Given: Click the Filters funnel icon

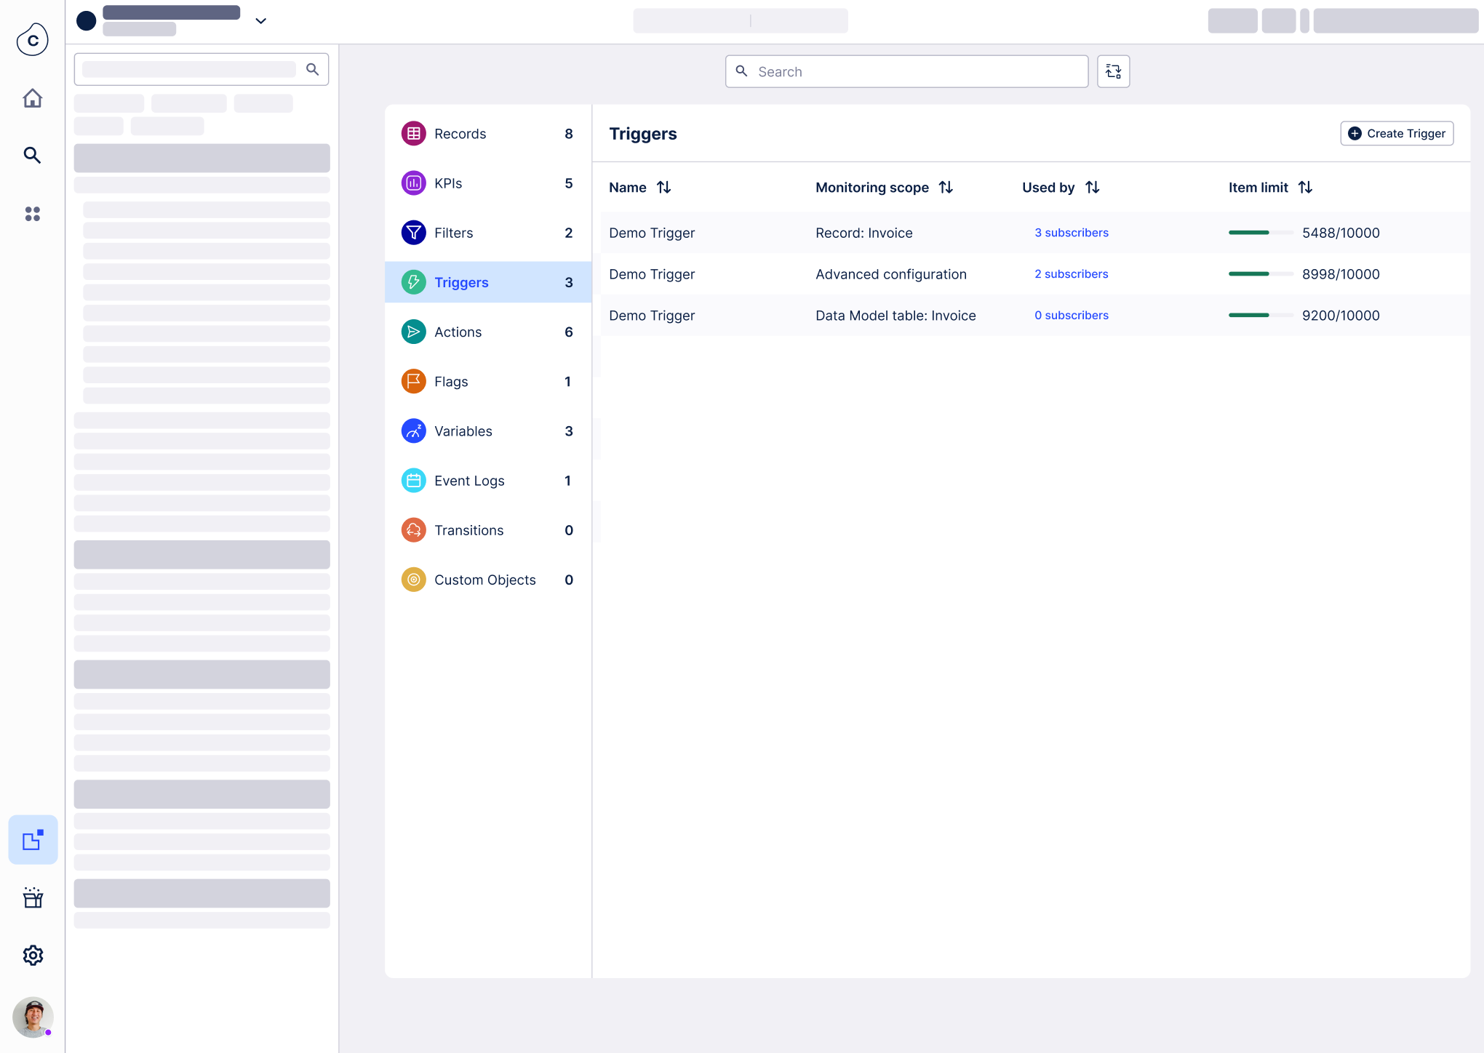Looking at the screenshot, I should pos(413,232).
